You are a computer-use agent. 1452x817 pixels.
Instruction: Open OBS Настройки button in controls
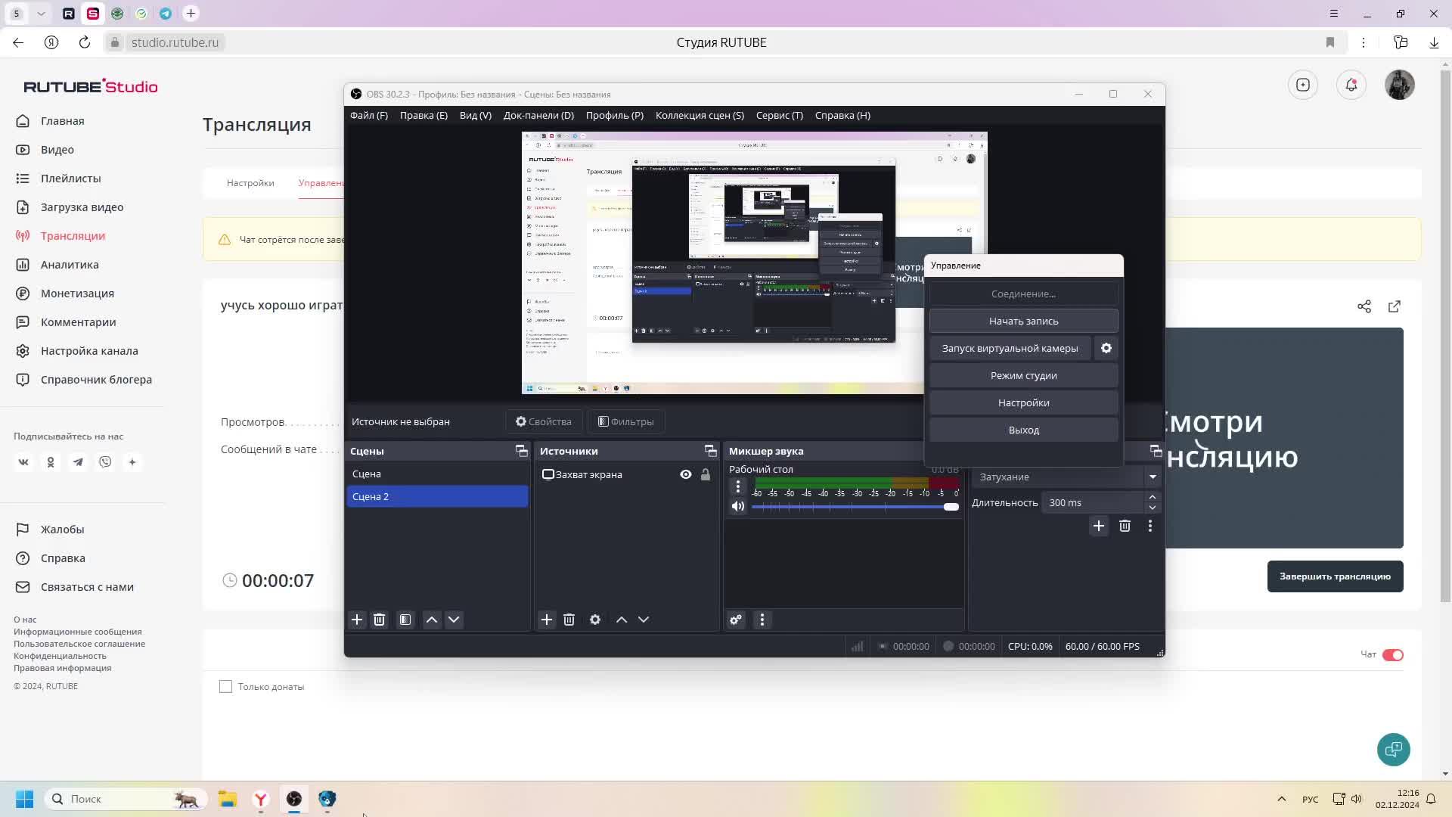click(1024, 402)
